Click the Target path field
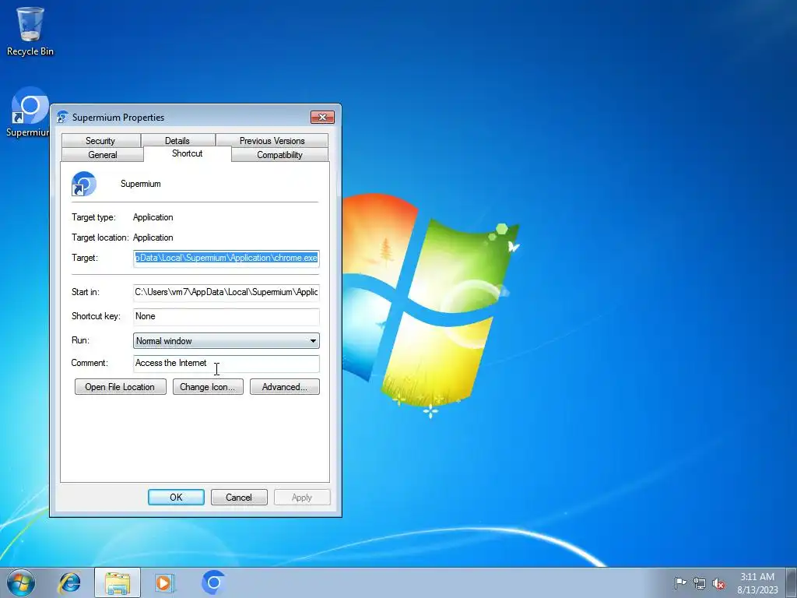The image size is (797, 598). [x=226, y=258]
